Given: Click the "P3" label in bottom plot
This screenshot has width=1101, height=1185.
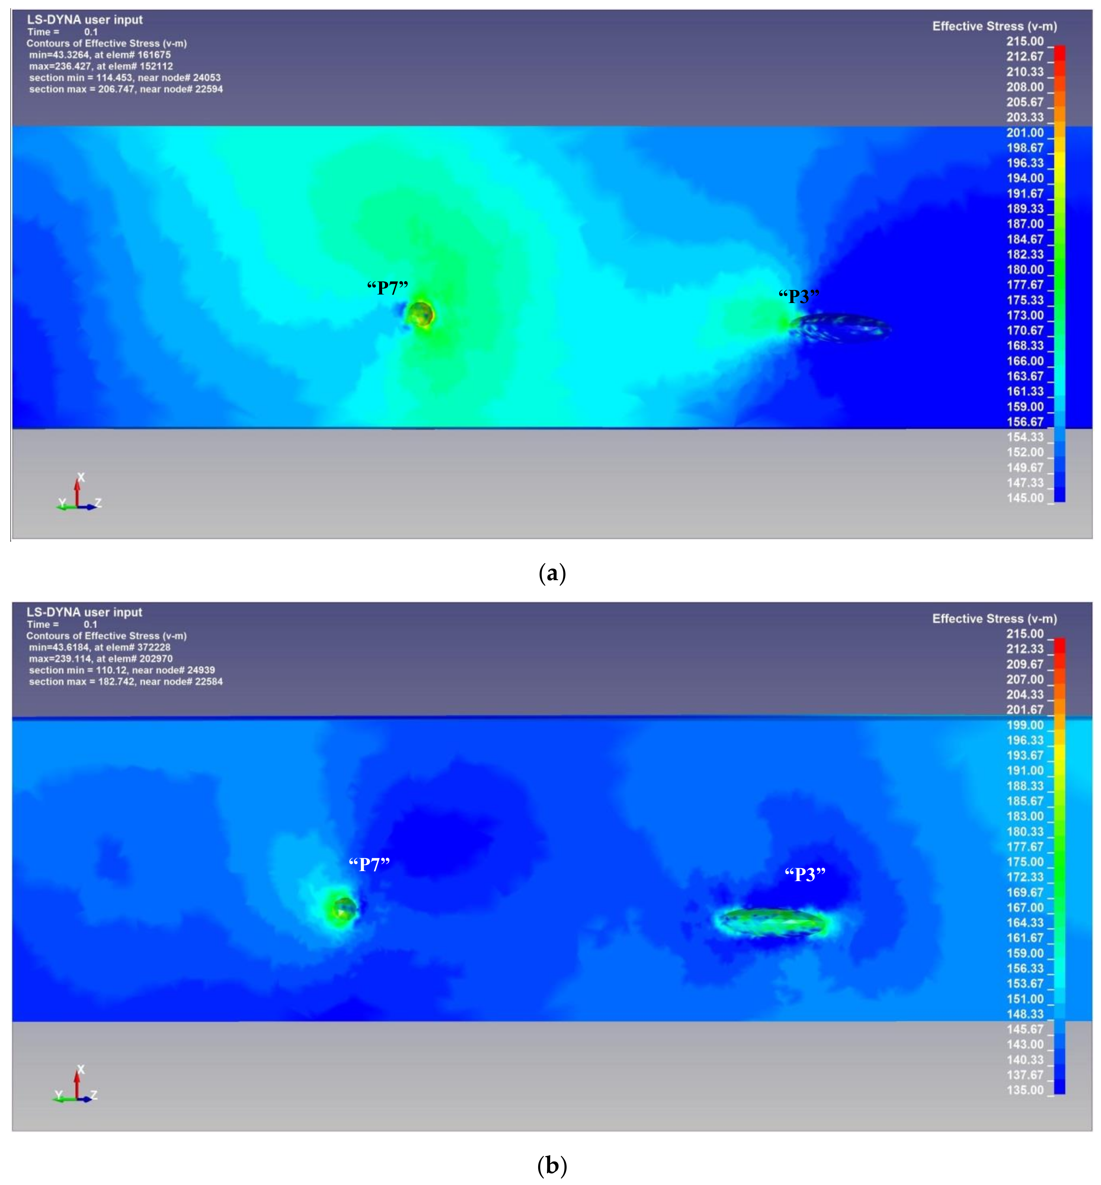Looking at the screenshot, I should pos(805,874).
